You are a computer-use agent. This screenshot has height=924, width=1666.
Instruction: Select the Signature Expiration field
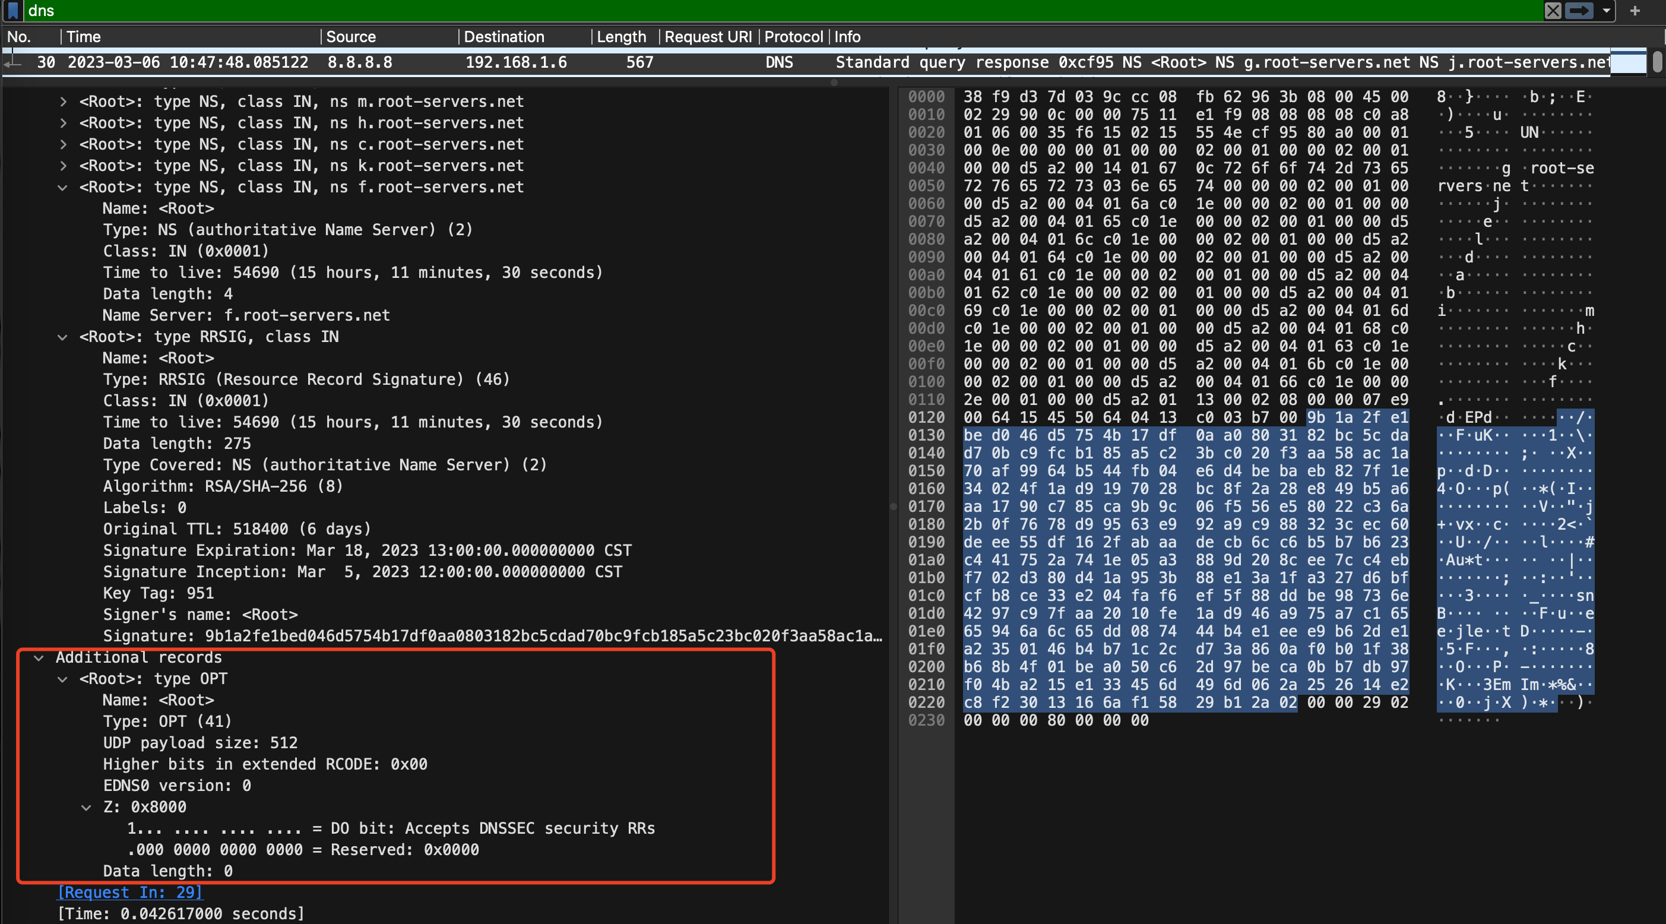click(x=368, y=550)
